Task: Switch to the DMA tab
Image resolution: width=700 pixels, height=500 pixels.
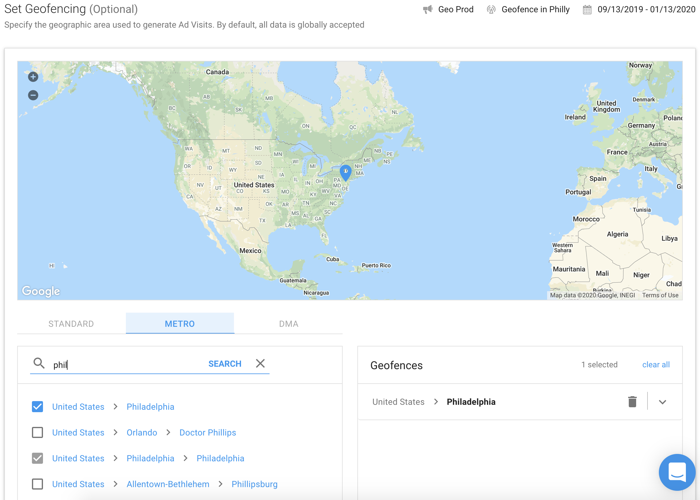Action: (289, 324)
